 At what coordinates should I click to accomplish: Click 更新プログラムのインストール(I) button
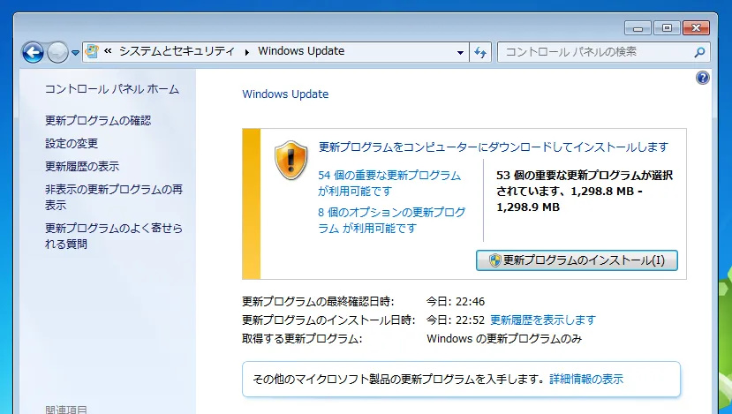pyautogui.click(x=577, y=260)
